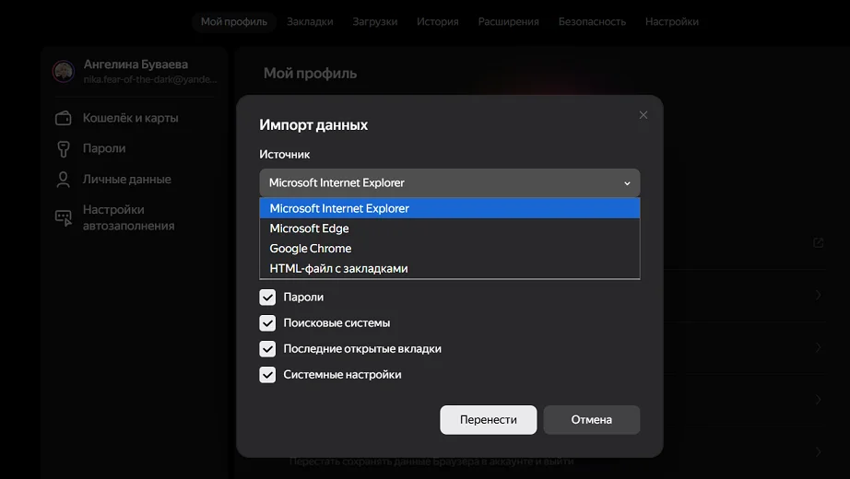Uncheck the Пароли checkbox

pos(267,297)
